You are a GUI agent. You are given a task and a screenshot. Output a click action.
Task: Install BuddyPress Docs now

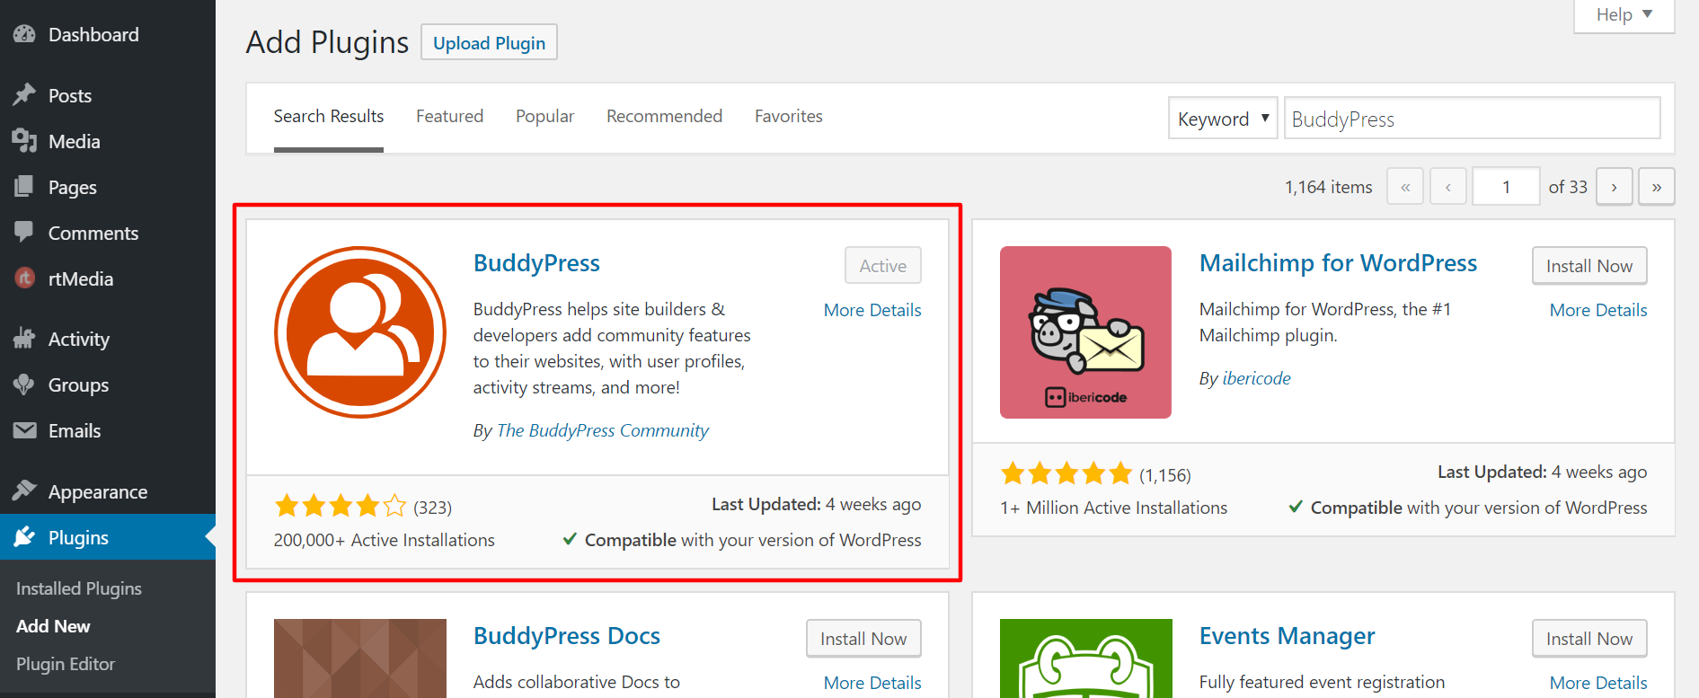(x=863, y=638)
